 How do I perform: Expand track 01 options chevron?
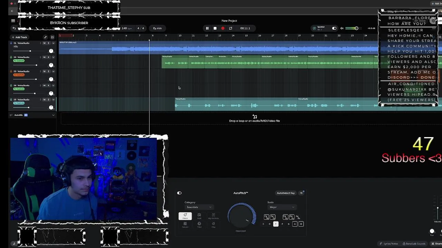(53, 43)
